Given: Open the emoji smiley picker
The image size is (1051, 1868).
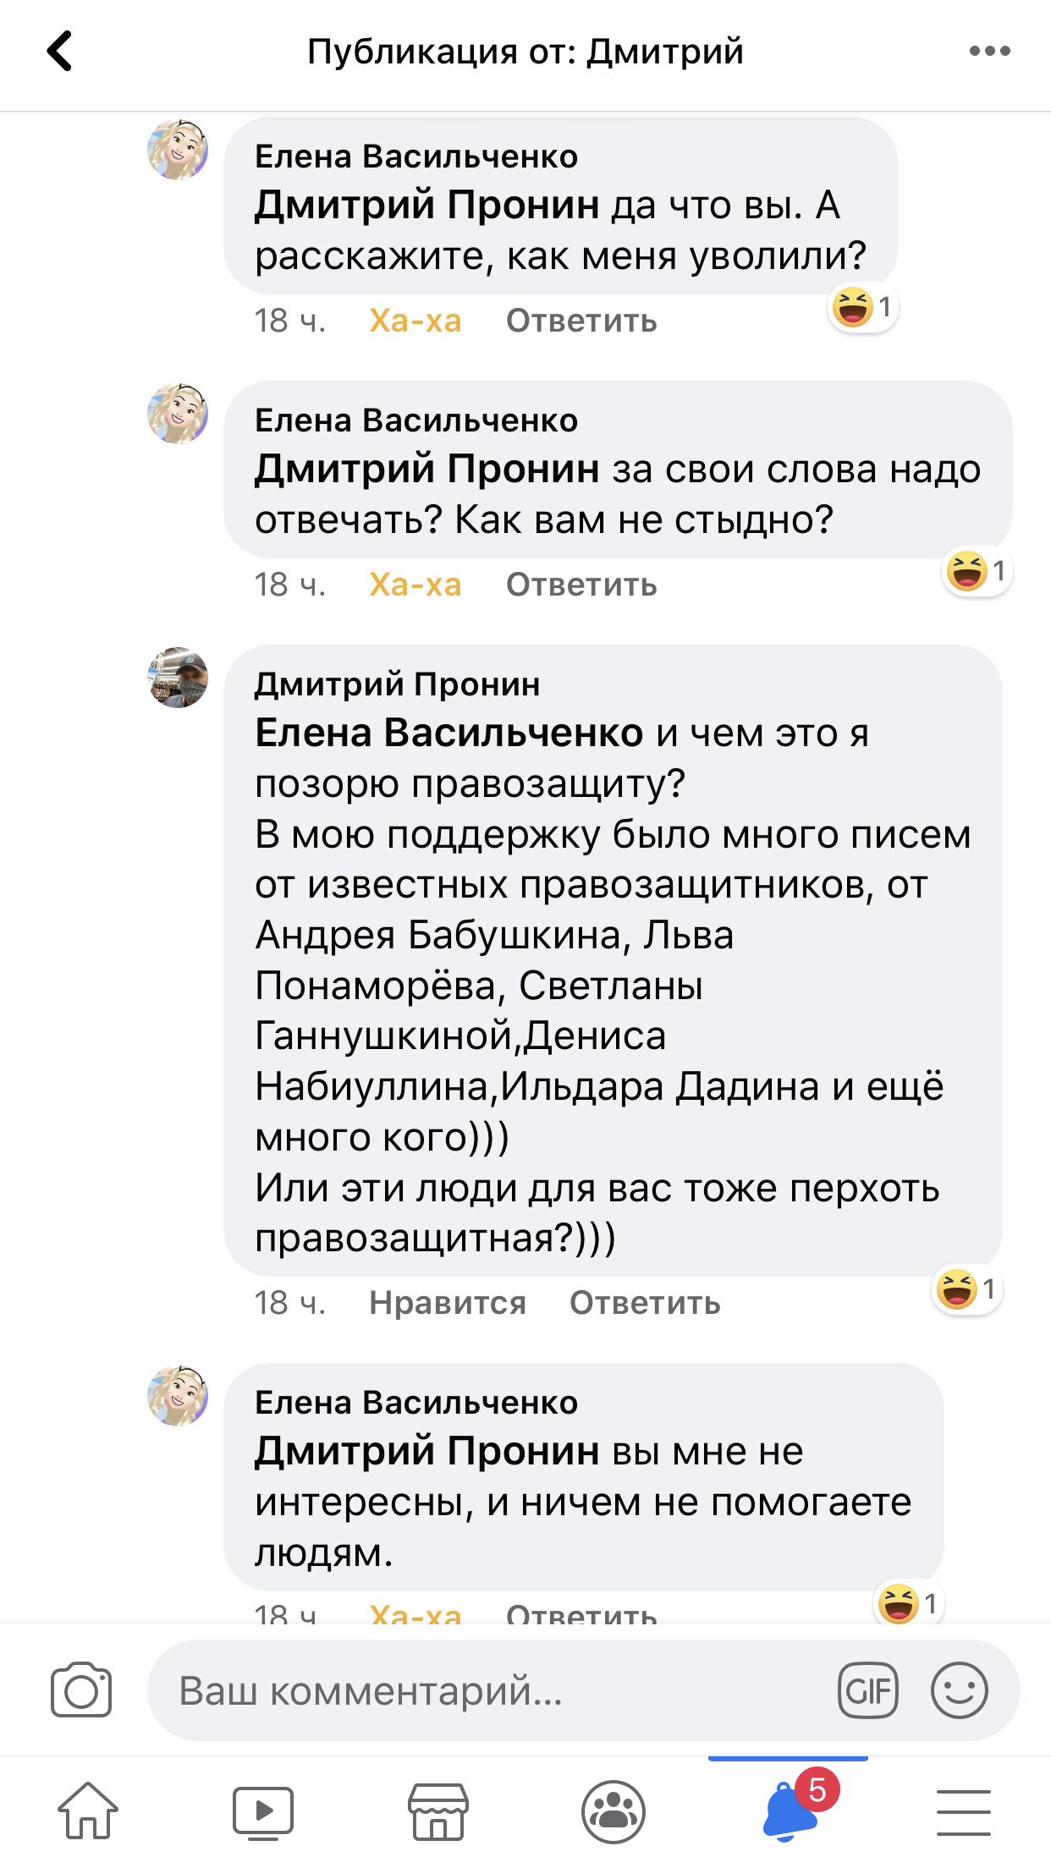Looking at the screenshot, I should click(x=959, y=1690).
